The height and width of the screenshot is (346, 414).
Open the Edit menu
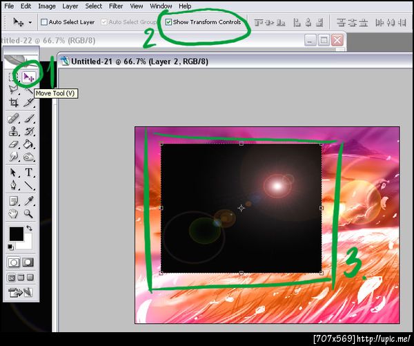coord(26,6)
